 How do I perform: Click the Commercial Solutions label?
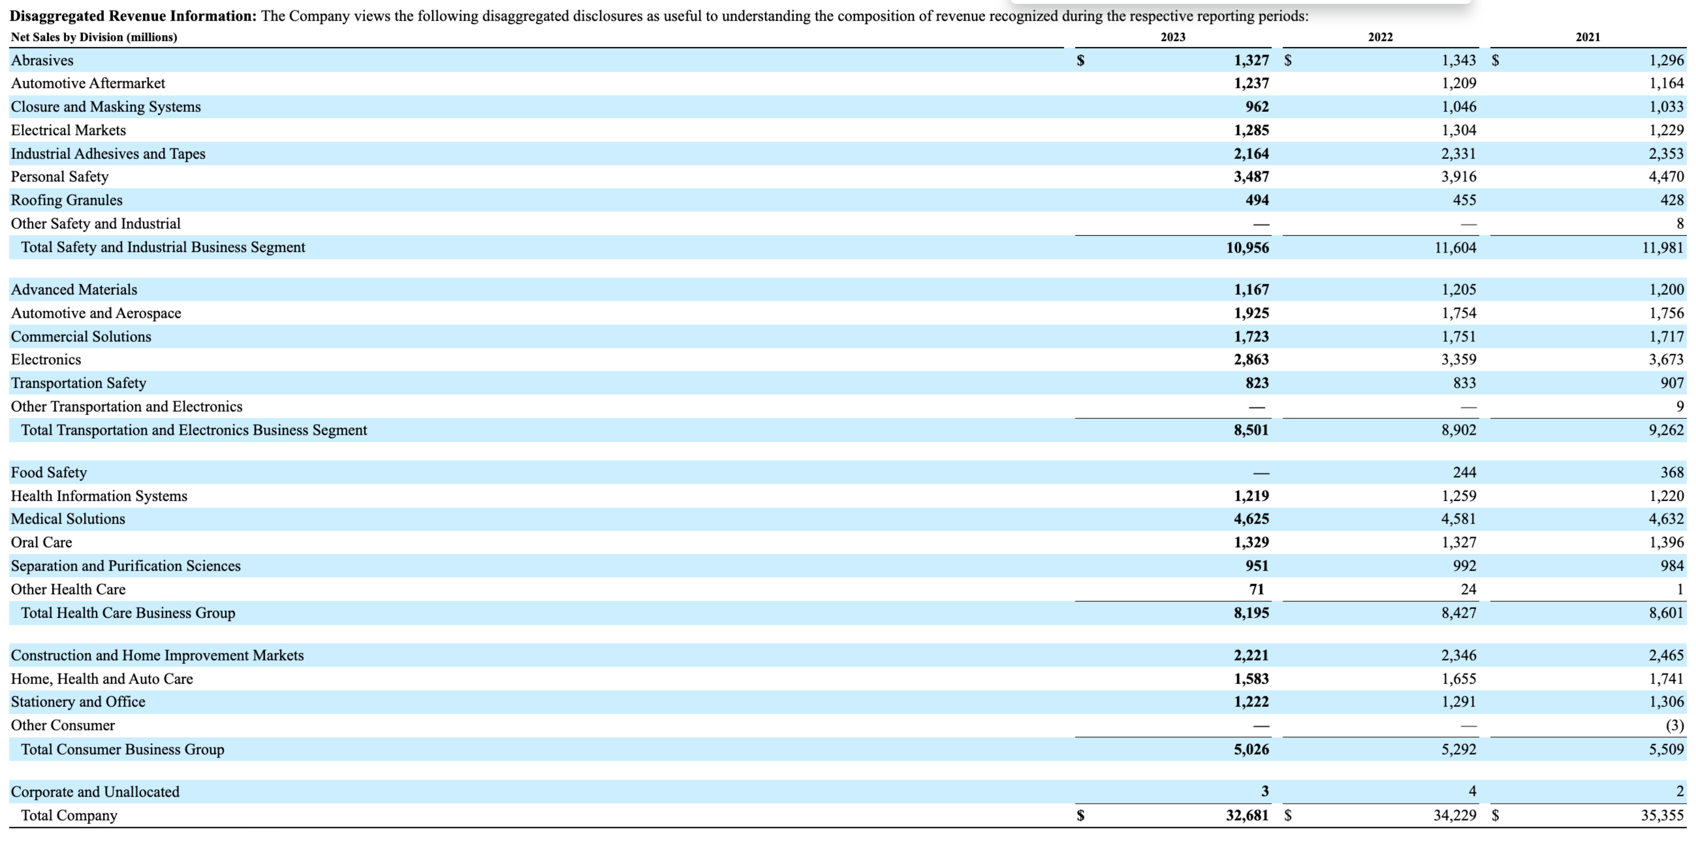click(81, 336)
